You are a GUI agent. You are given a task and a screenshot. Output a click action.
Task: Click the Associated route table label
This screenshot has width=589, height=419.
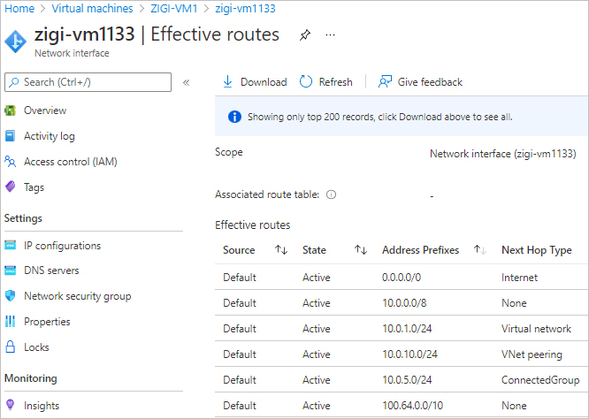(x=267, y=194)
